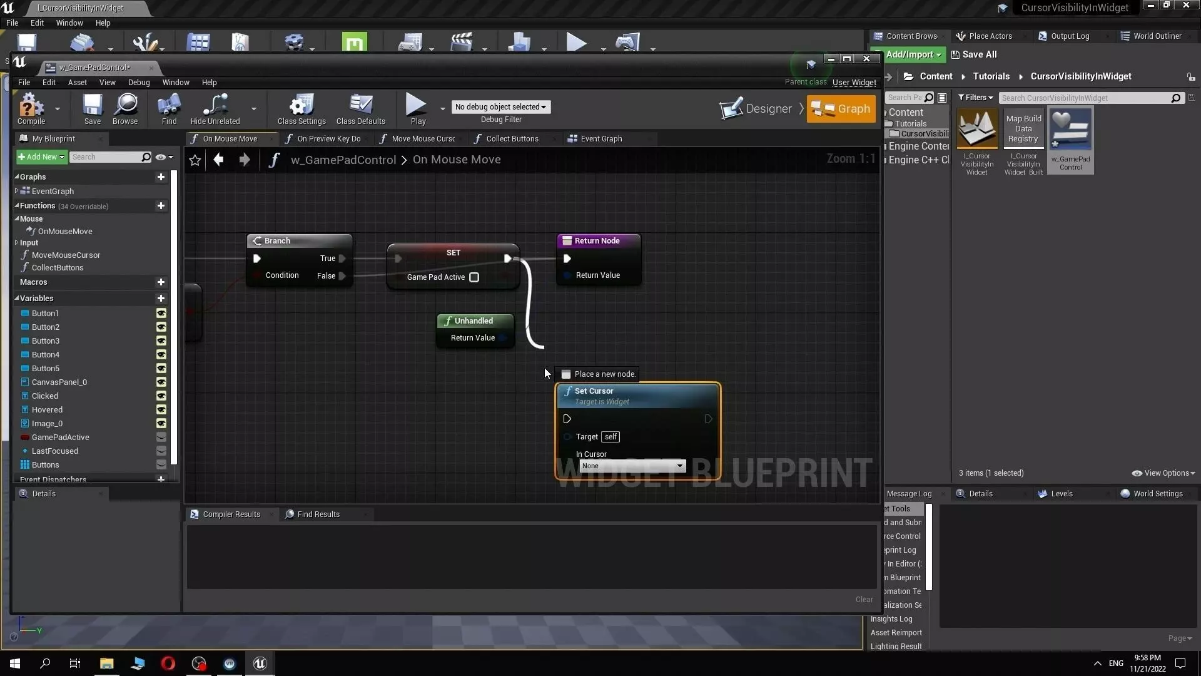
Task: Click the favorite star icon in graph bar
Action: coord(195,160)
